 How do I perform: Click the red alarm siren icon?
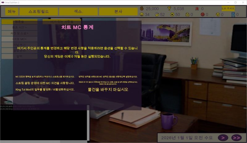point(197,9)
